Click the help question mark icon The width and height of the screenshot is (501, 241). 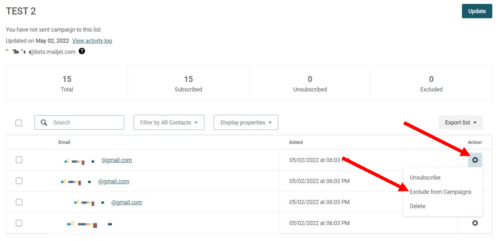[82, 51]
